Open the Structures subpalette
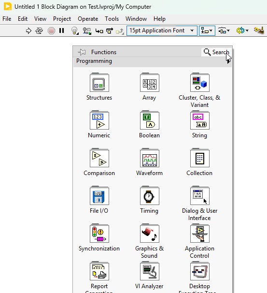 point(99,87)
